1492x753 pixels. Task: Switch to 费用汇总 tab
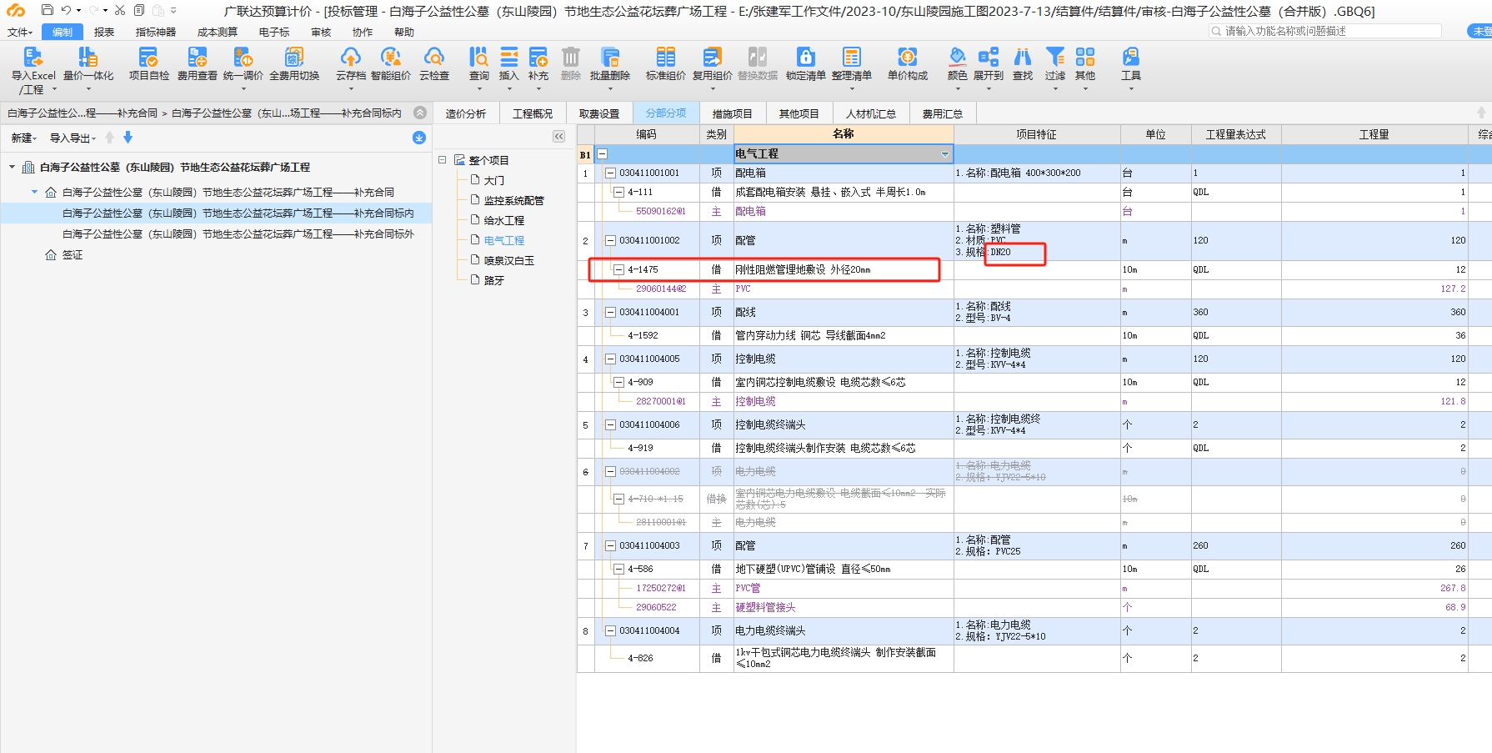(x=943, y=113)
